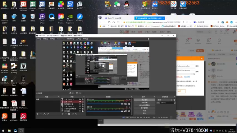
Task: Toggle lock on 游戏捕获 source
Action: click(83, 111)
